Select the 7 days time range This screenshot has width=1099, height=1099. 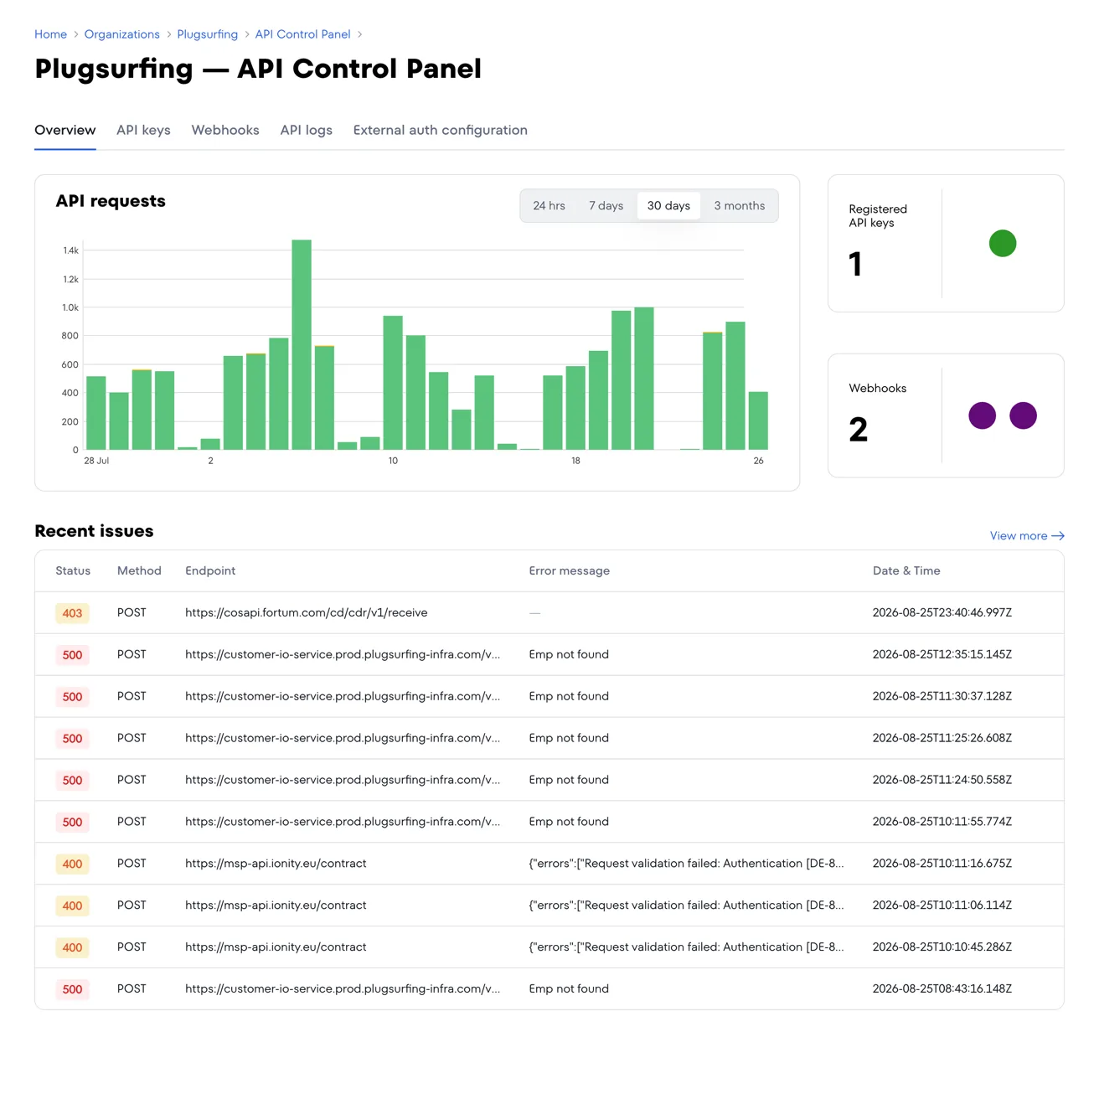(606, 206)
